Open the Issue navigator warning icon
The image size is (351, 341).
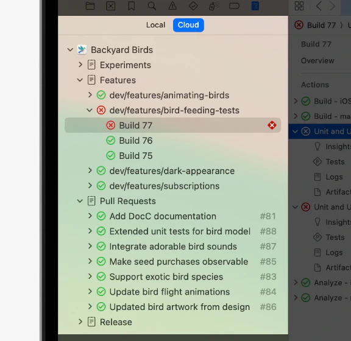[172, 6]
